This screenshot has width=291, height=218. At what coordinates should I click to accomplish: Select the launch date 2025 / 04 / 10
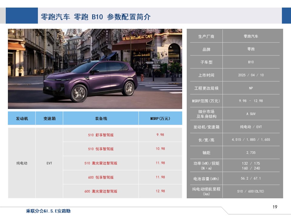point(251,75)
